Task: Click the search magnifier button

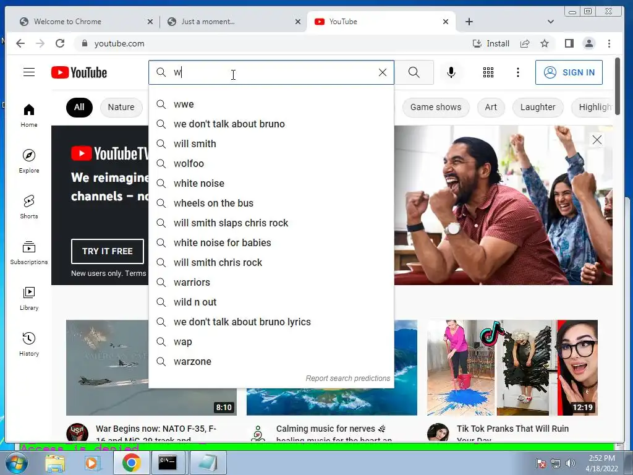Action: tap(414, 72)
